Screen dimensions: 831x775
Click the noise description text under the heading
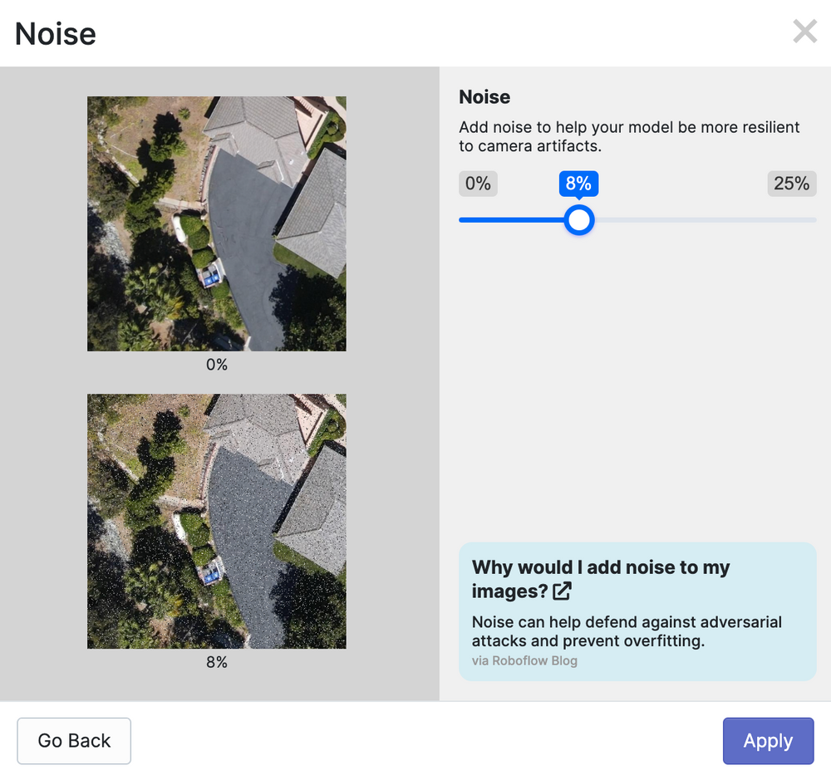tap(628, 136)
